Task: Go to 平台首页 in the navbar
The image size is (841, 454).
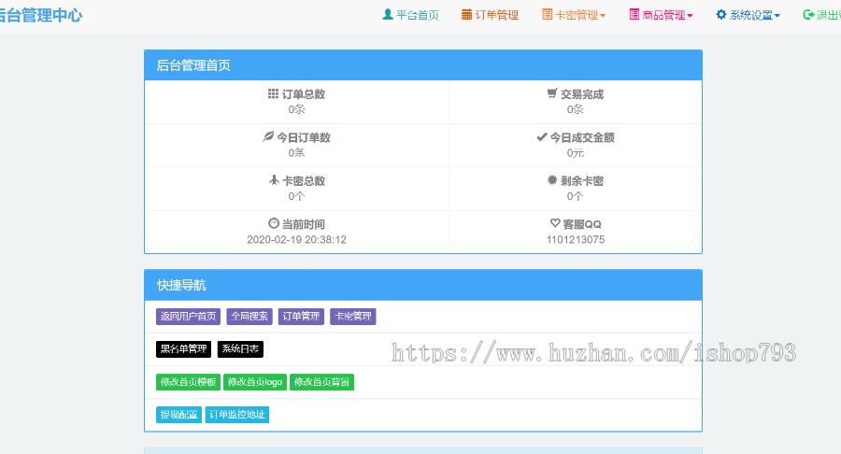Action: [x=417, y=15]
